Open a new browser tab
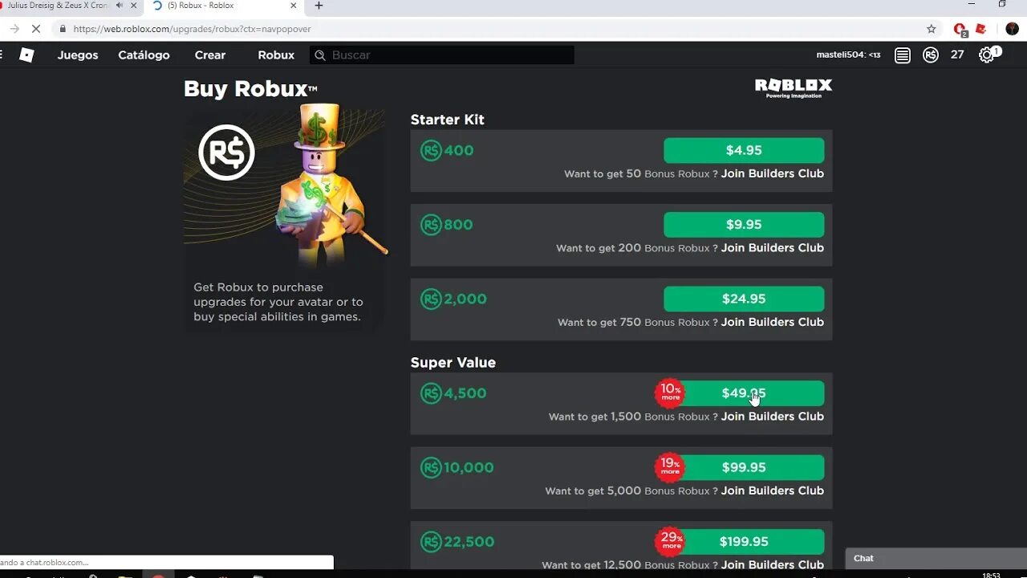The height and width of the screenshot is (578, 1027). (319, 6)
